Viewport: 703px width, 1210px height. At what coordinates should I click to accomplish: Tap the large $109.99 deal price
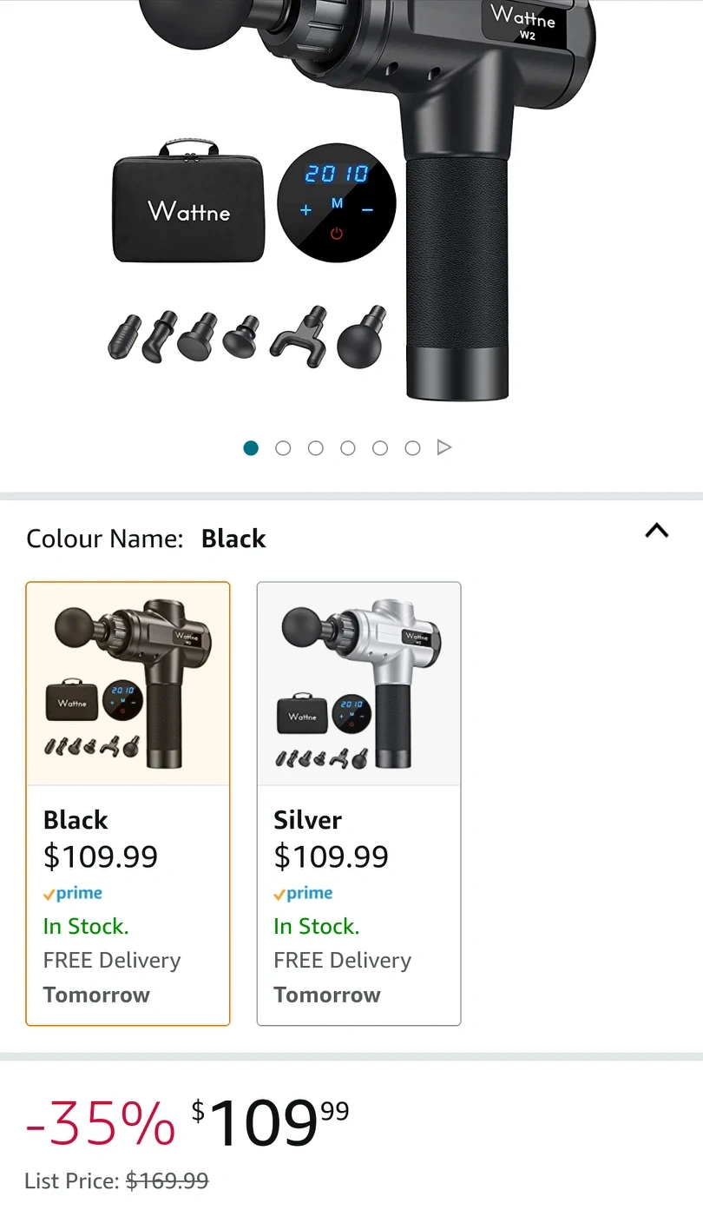coord(270,1122)
